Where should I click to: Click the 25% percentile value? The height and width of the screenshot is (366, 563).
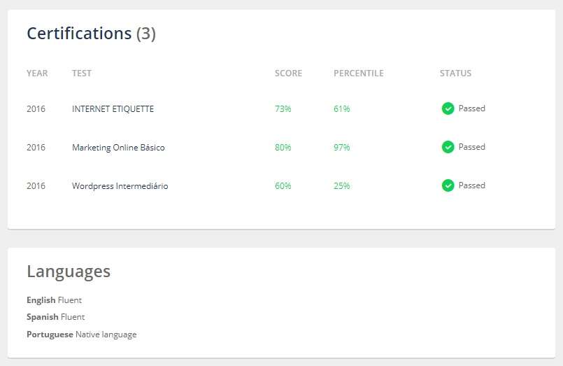[x=341, y=186]
